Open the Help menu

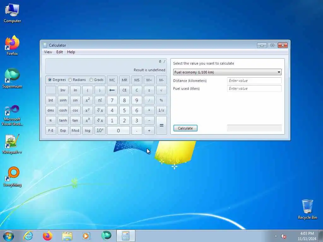coord(71,52)
